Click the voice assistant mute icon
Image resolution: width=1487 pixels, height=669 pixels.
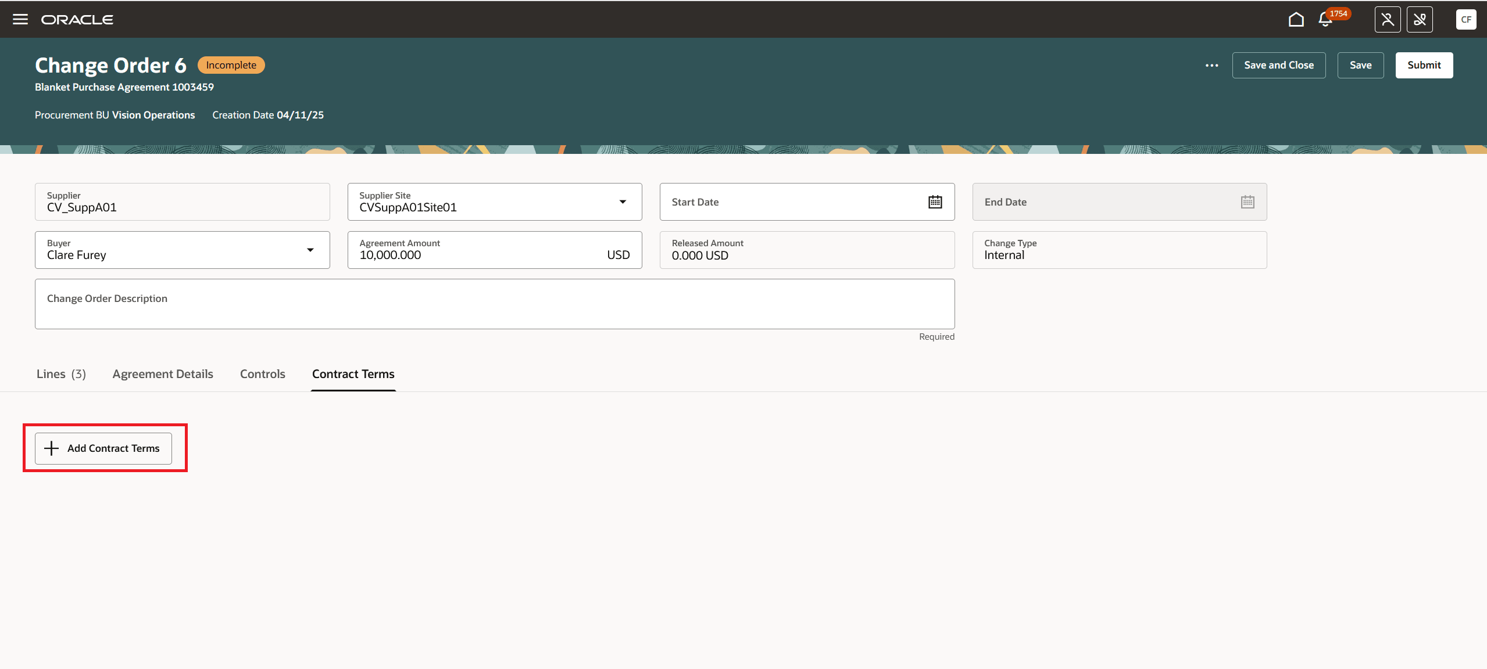coord(1420,19)
